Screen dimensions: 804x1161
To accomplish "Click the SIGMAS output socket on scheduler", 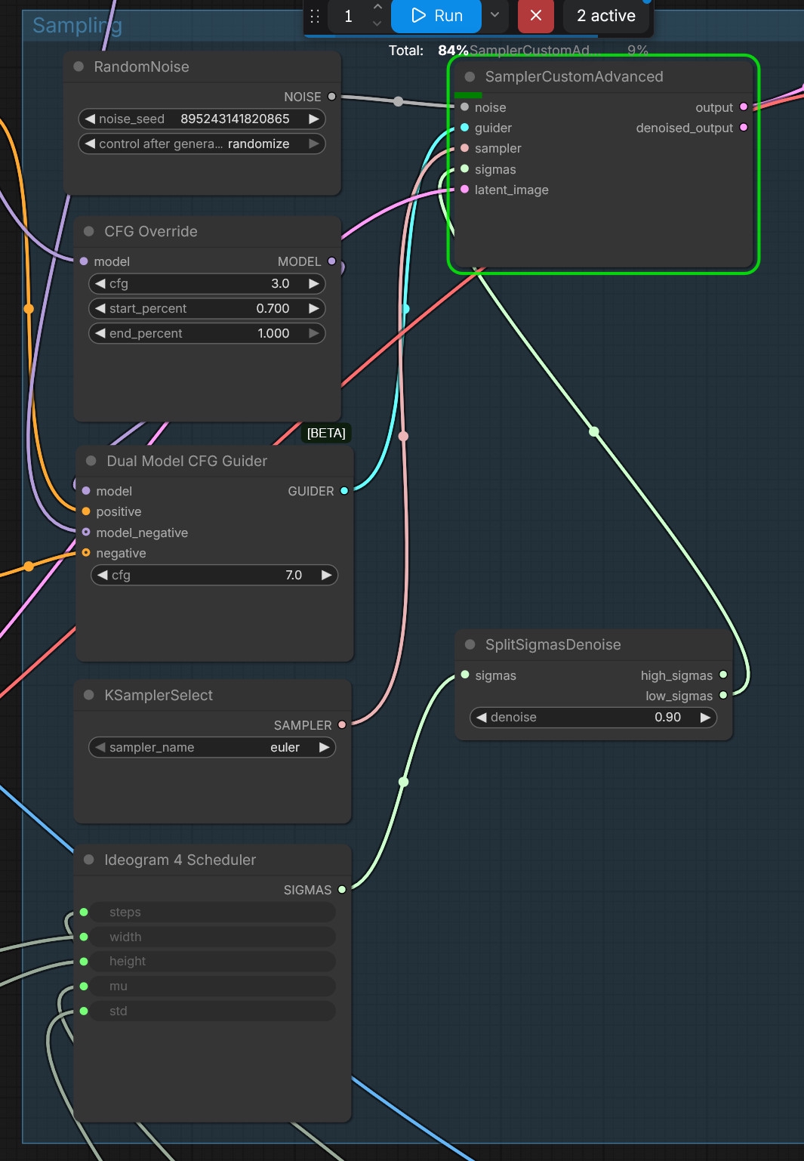I will click(342, 890).
